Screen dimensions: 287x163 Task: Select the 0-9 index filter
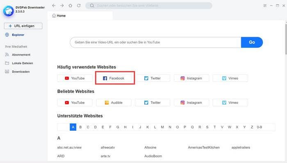[x=260, y=127]
